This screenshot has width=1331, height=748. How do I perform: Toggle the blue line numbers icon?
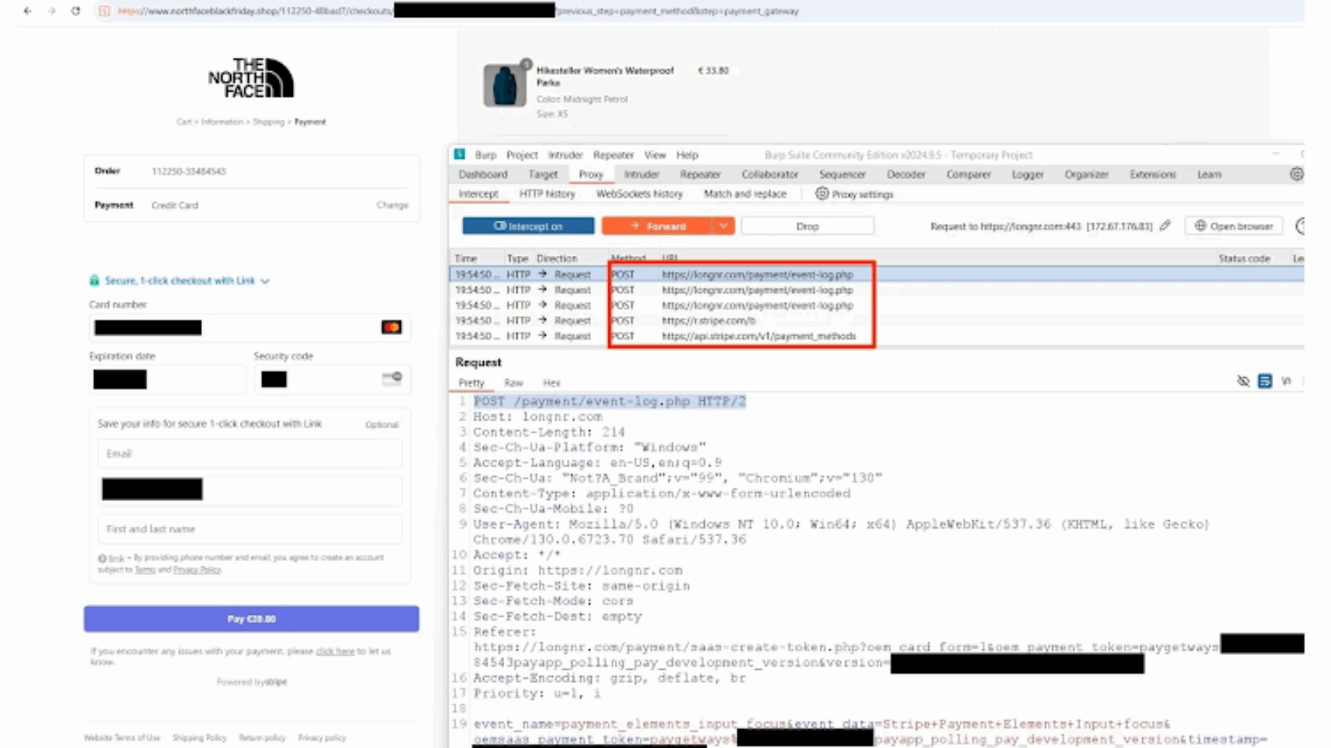(x=1264, y=381)
